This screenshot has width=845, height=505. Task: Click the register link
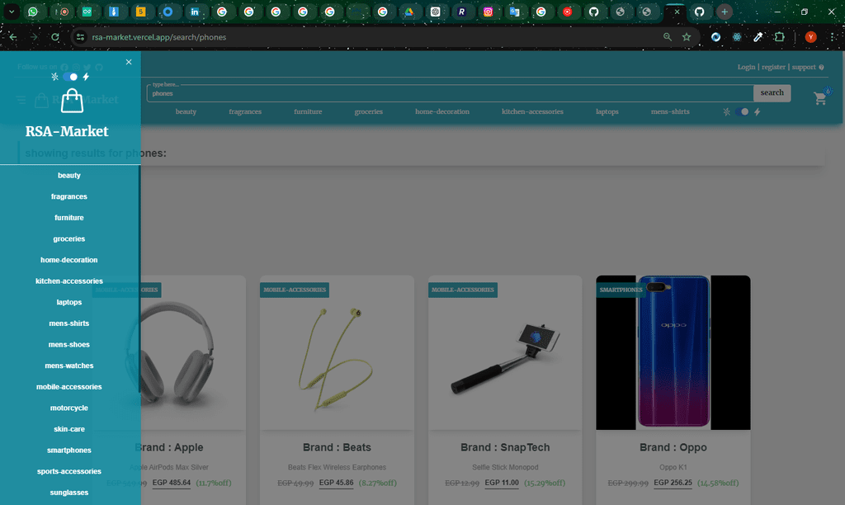773,67
